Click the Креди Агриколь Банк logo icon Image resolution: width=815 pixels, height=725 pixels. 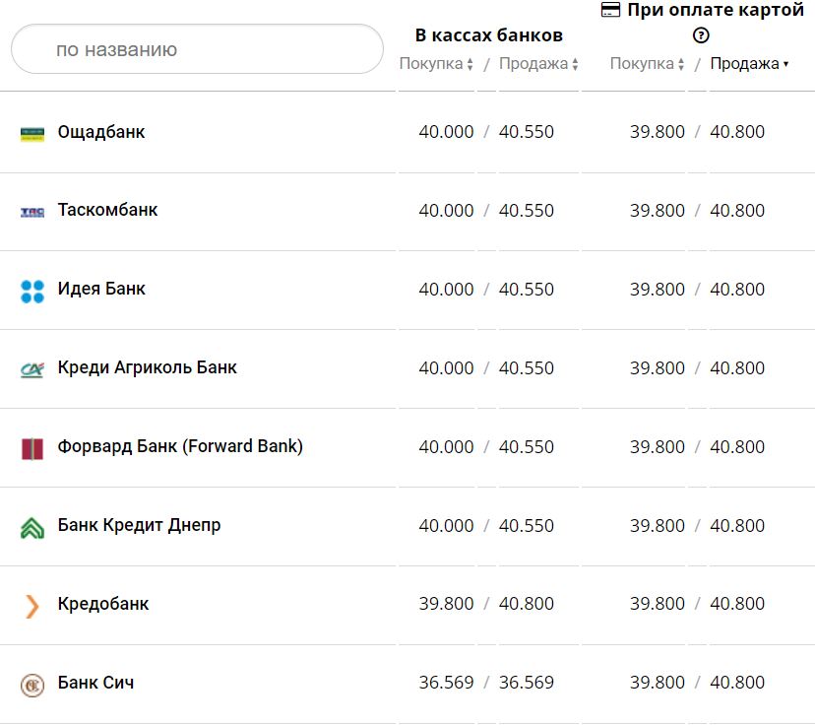32,369
